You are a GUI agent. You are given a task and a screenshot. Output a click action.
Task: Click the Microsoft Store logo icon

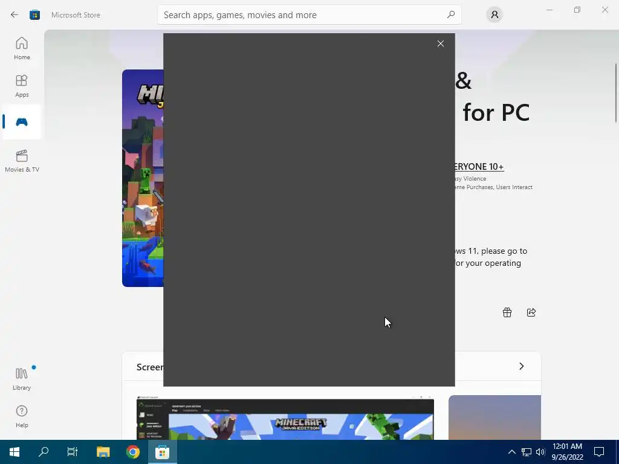pos(34,14)
